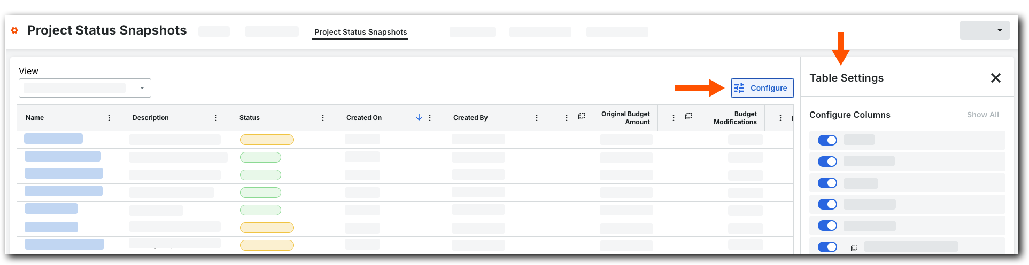Sort by the Created By column header
Screen dimensions: 1029x265
pyautogui.click(x=470, y=118)
